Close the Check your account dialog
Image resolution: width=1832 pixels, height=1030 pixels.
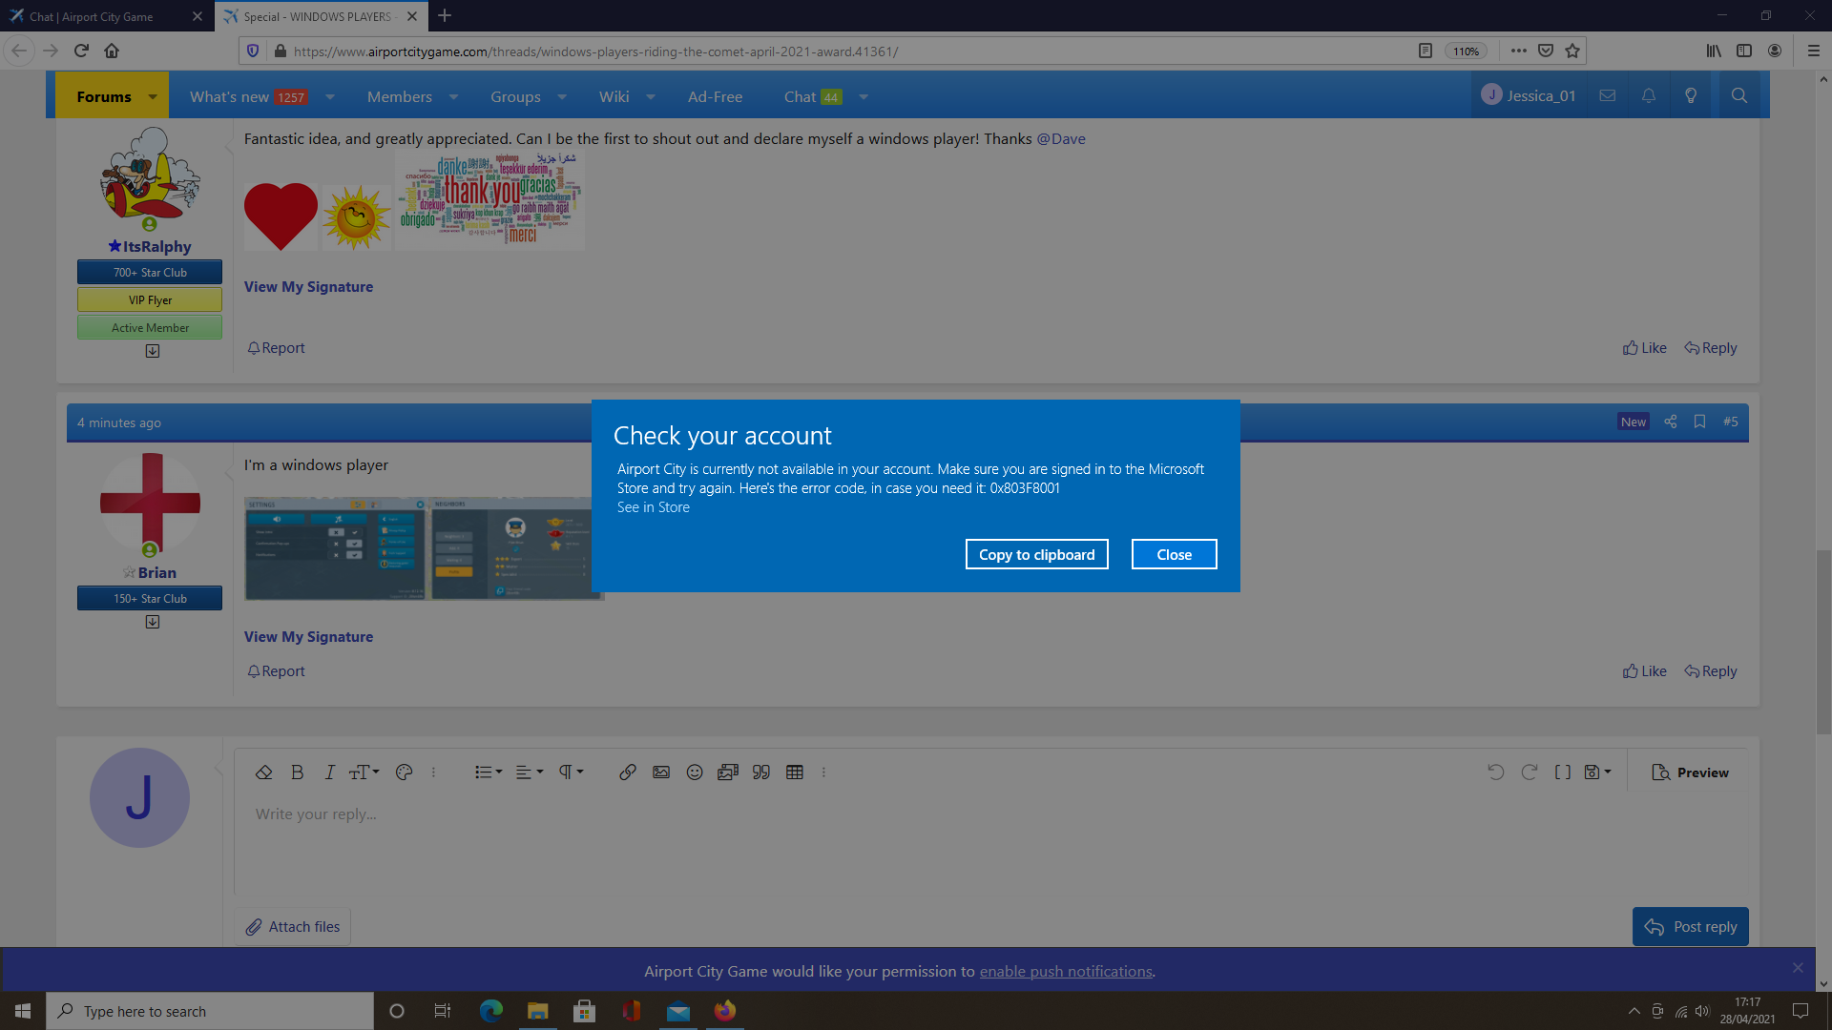(x=1174, y=554)
